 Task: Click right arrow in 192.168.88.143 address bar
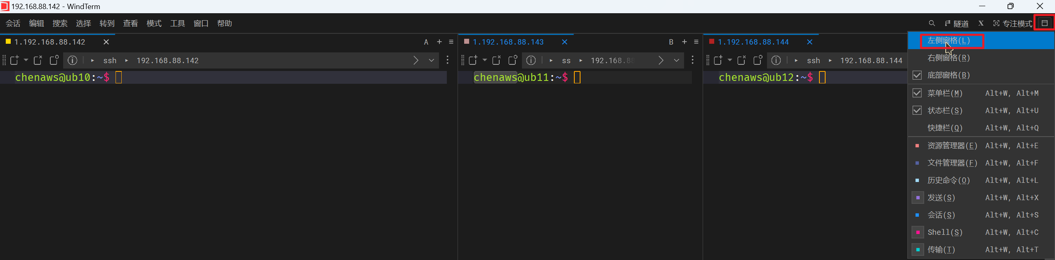(661, 60)
